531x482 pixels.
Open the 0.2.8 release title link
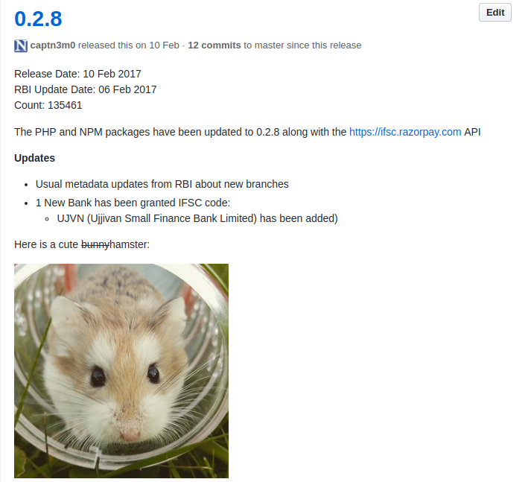(x=38, y=19)
